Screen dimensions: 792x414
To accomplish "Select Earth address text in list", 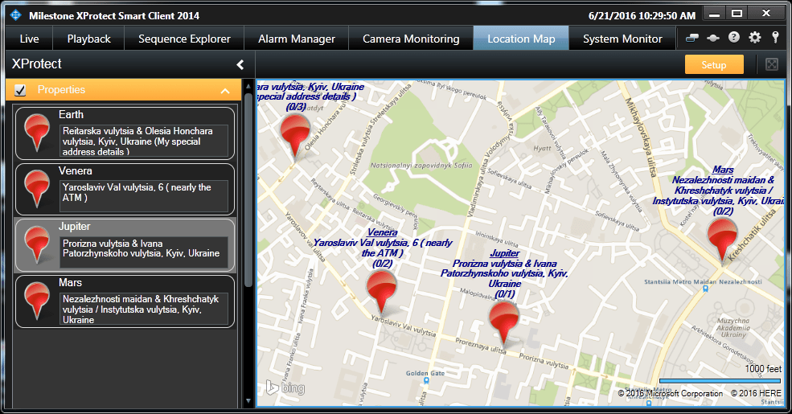I will click(143, 141).
